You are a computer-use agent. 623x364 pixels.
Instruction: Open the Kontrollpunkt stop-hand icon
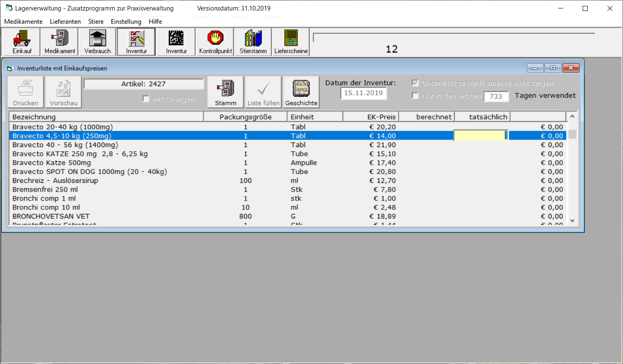pyautogui.click(x=215, y=42)
